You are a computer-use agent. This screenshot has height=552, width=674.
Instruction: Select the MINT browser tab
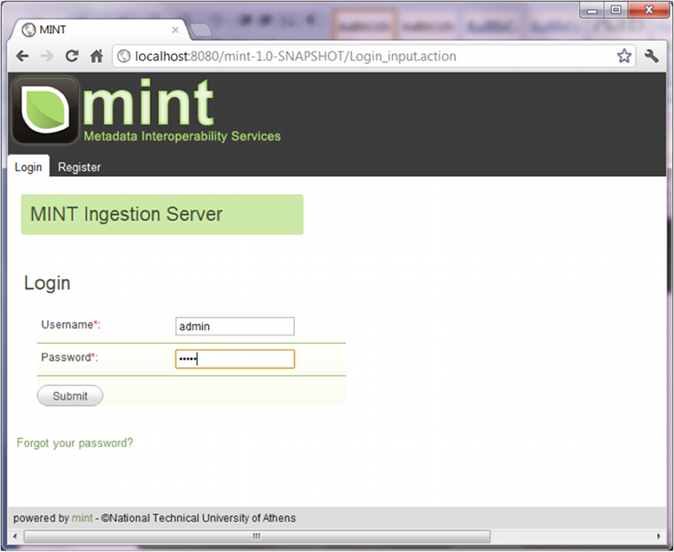click(x=99, y=30)
